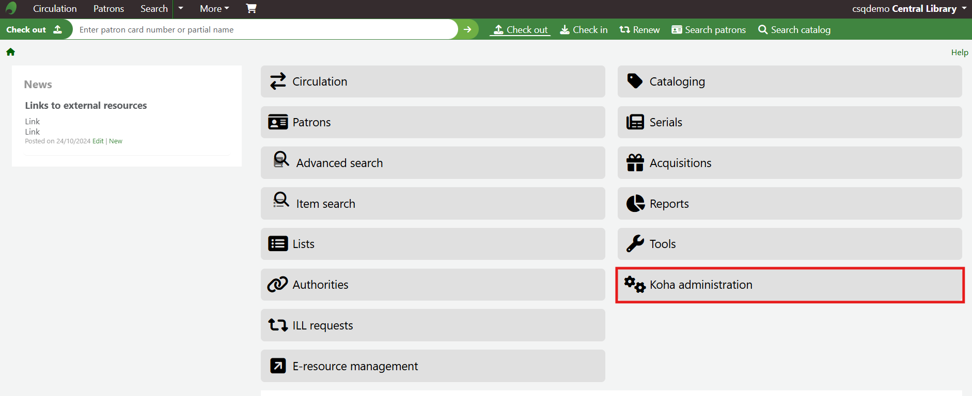This screenshot has width=972, height=396.
Task: Open Patrons in the top menu
Action: pyautogui.click(x=108, y=9)
